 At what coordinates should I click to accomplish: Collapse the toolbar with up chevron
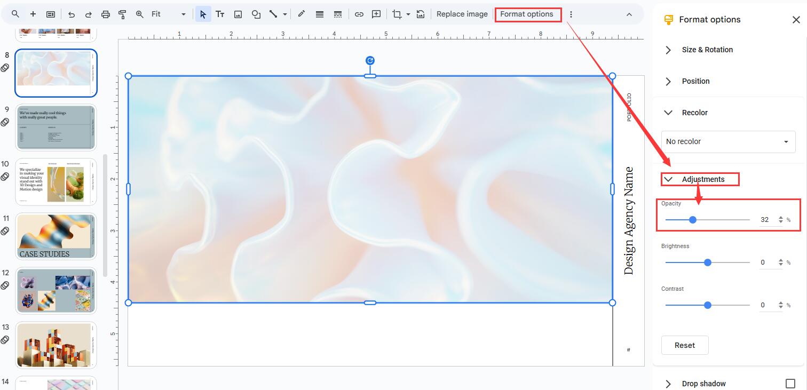629,14
